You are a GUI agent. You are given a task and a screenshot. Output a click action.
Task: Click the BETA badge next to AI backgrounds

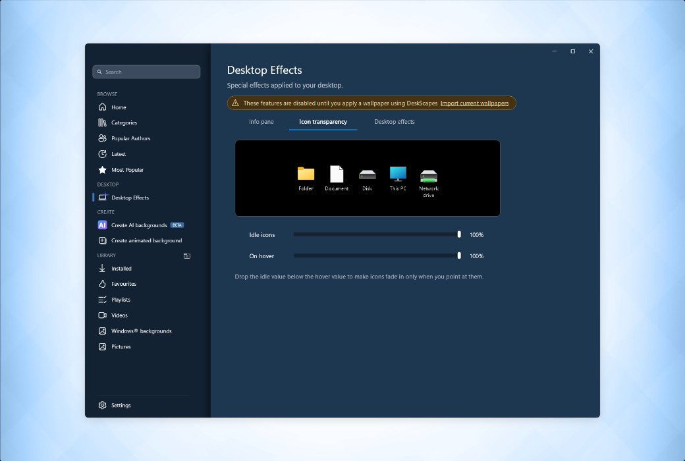177,225
